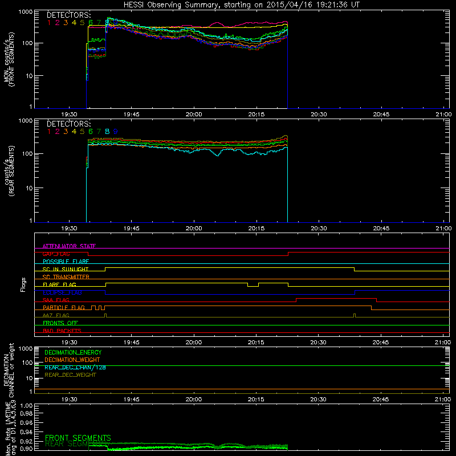Click detector 7 label in rear segments legend
Screen dimensions: 456x456
pyautogui.click(x=99, y=132)
